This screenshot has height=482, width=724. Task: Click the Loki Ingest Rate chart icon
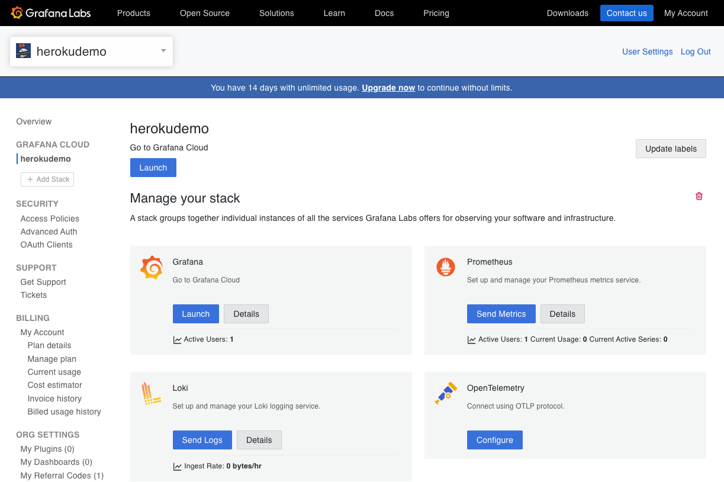coord(178,467)
